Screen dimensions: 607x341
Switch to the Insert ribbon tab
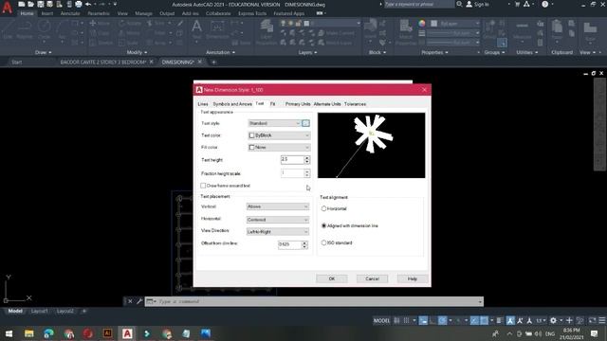coord(47,13)
